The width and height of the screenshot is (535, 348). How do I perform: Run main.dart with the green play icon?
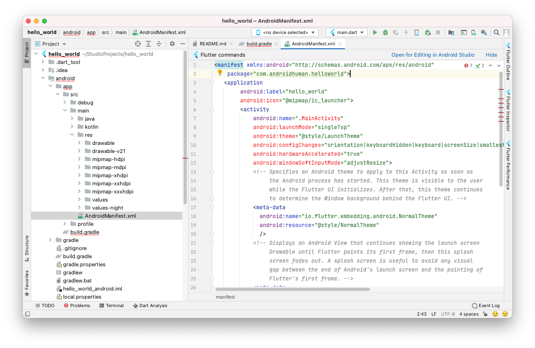coord(375,32)
